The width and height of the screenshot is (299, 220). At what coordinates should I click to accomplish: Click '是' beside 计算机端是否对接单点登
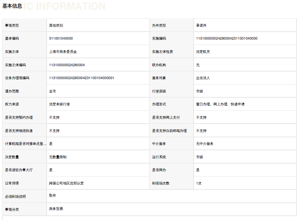(x=51, y=144)
